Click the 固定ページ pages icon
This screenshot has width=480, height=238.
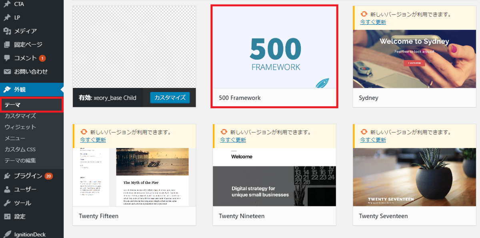coord(7,45)
